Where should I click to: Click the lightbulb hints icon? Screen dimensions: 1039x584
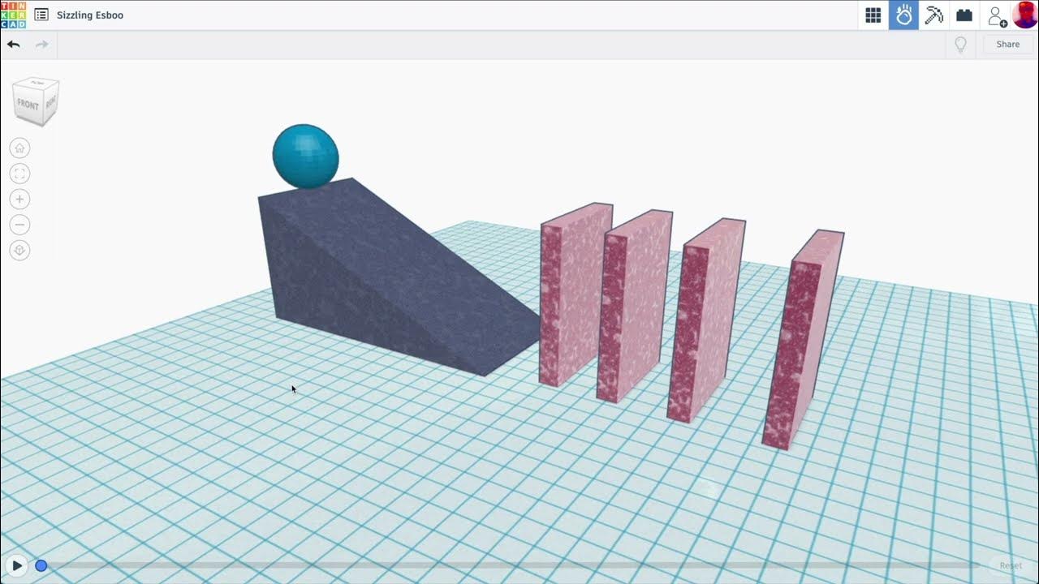click(x=960, y=45)
